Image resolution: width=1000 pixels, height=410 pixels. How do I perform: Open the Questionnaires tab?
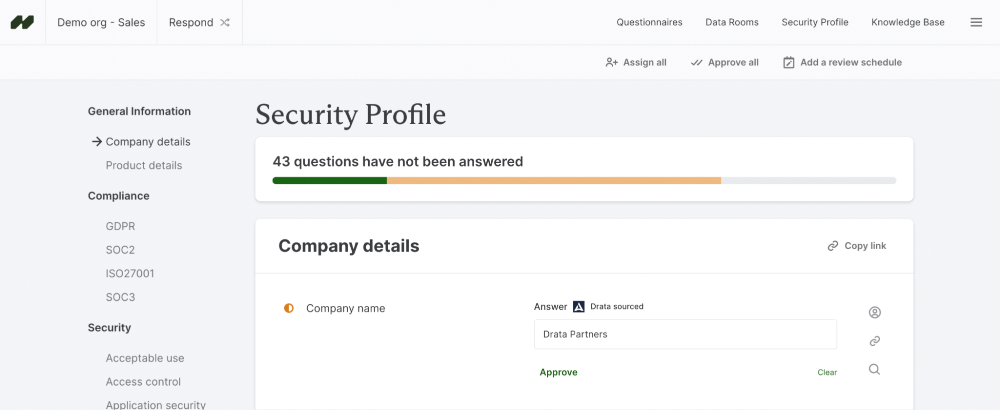click(x=649, y=22)
